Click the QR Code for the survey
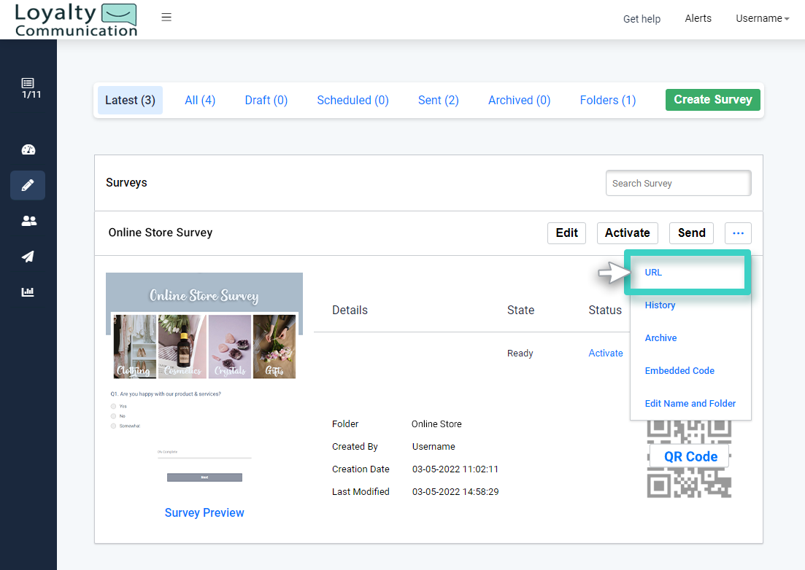Viewport: 805px width, 570px height. tap(689, 456)
